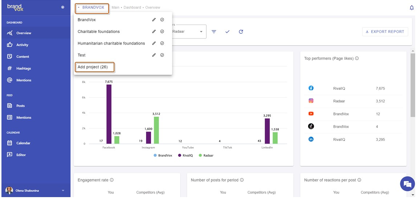Select the BrandVox project
This screenshot has width=417, height=200.
click(x=87, y=20)
